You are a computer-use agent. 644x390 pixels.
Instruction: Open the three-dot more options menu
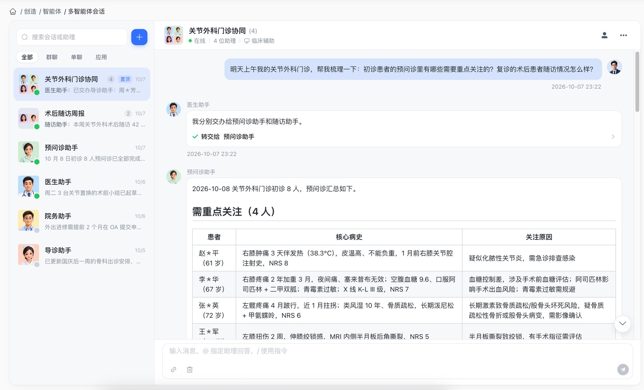coord(623,35)
